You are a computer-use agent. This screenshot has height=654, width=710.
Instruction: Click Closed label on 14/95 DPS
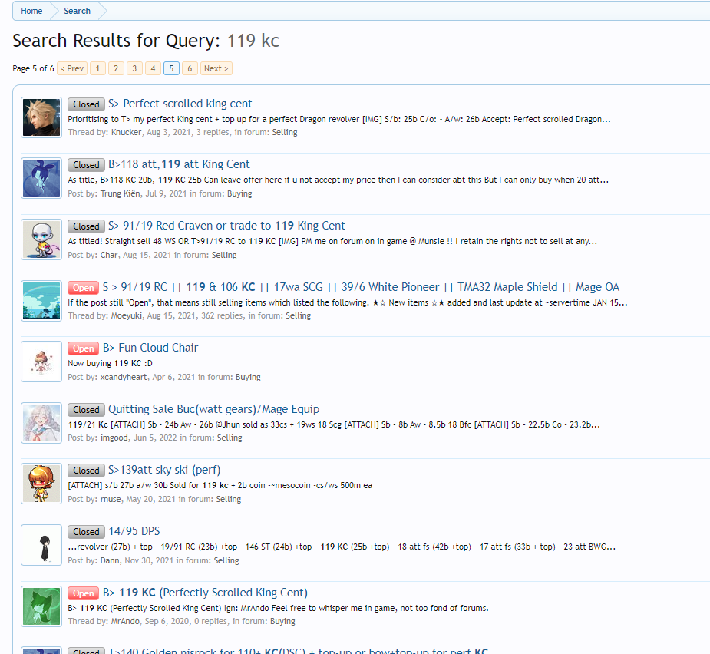click(86, 532)
